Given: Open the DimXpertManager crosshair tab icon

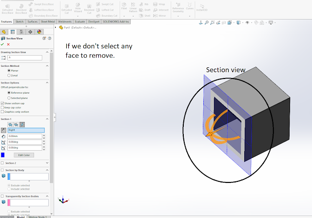Looking at the screenshot, I should coord(30,32).
